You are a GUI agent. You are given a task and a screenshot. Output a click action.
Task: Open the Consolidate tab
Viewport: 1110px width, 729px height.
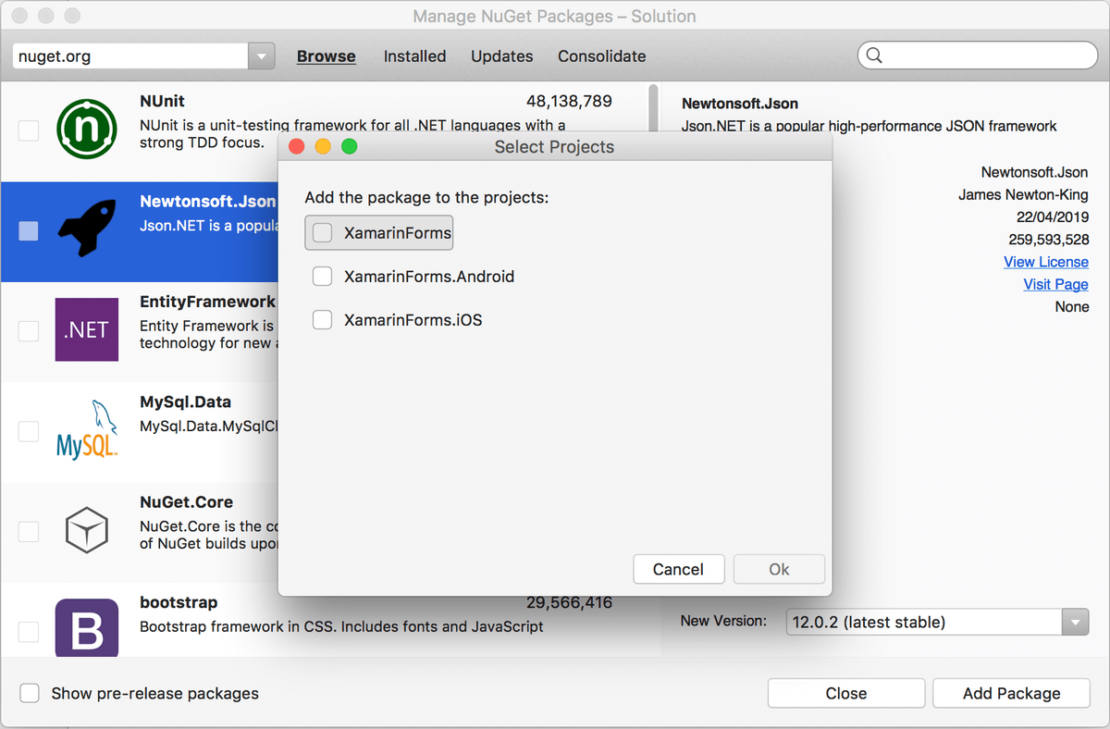(x=601, y=56)
